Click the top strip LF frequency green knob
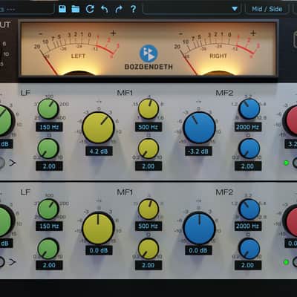 click(48, 109)
